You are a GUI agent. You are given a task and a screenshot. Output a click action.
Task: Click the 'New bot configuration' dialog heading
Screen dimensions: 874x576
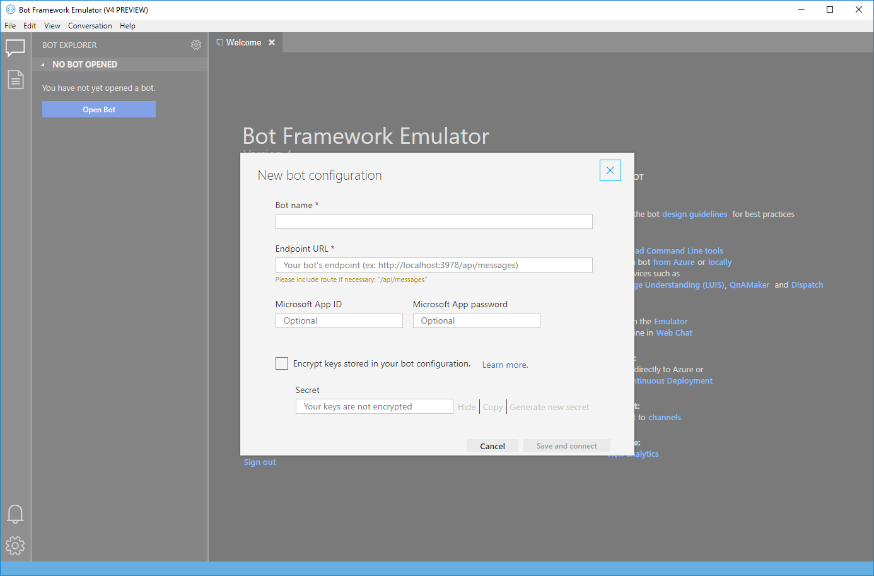pyautogui.click(x=320, y=175)
